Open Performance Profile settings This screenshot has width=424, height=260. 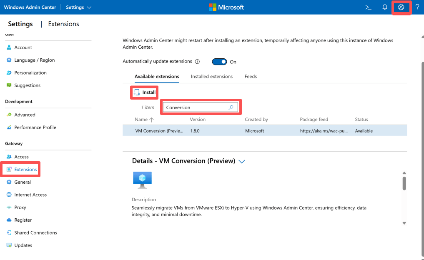(x=35, y=127)
